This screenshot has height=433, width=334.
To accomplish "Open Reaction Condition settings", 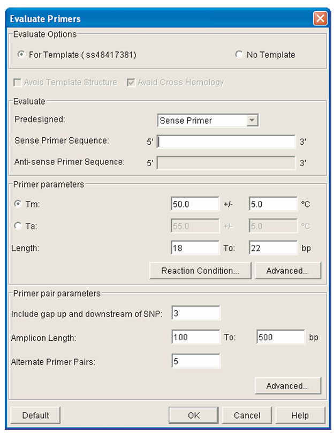I will click(200, 271).
